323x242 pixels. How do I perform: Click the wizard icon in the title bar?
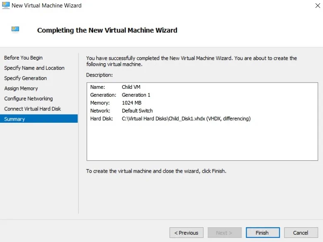[5, 5]
